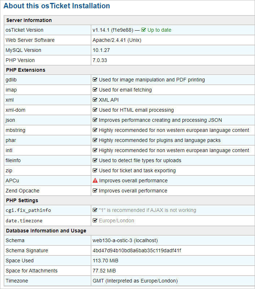This screenshot has width=255, height=289.
Task: Click the Zend Opcache check icon
Action: [95, 191]
